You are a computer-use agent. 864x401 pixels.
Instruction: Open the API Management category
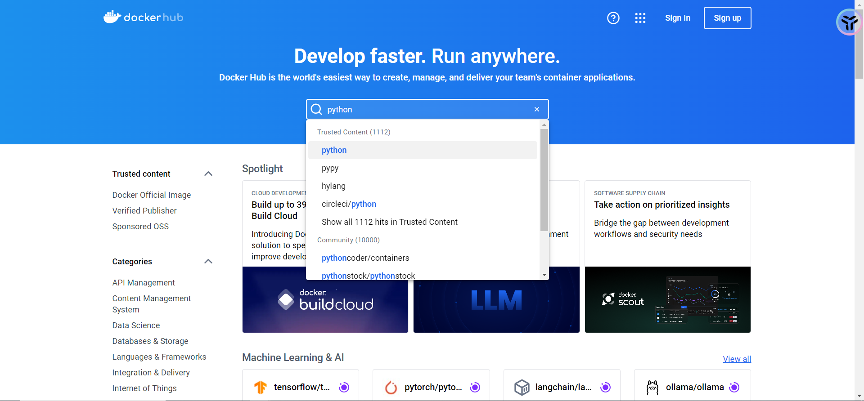tap(144, 283)
